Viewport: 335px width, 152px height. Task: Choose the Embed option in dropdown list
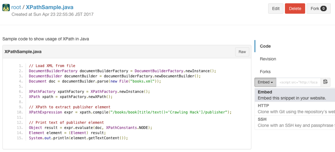click(295, 95)
